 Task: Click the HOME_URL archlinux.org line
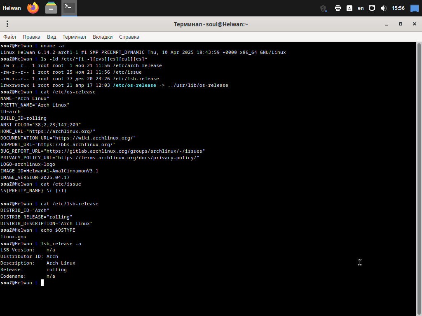(48, 131)
